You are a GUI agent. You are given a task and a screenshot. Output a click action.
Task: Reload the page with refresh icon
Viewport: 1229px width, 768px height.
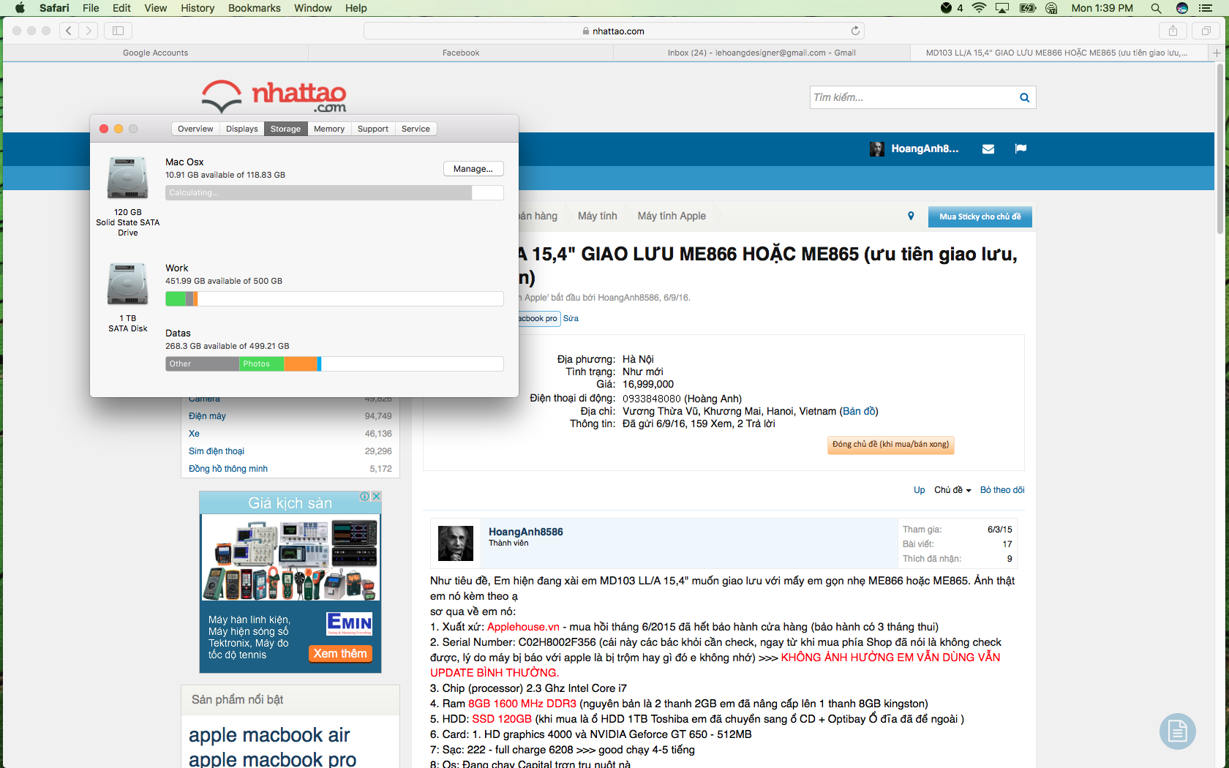pyautogui.click(x=855, y=31)
